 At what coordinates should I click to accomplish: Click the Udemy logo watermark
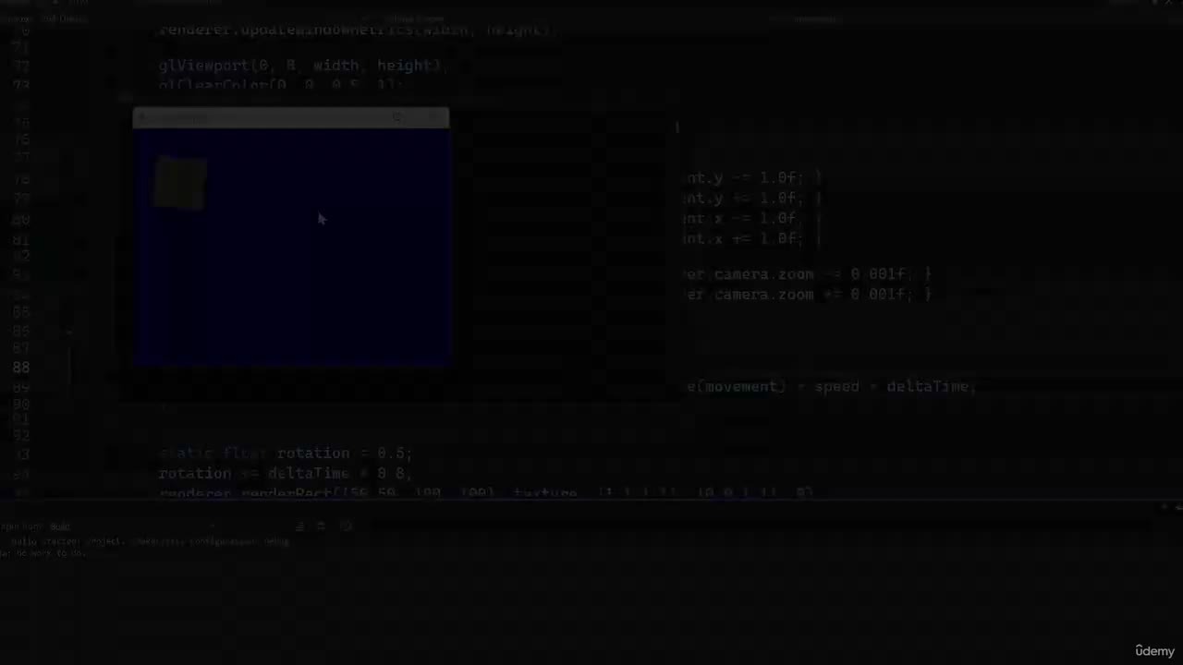(x=1154, y=651)
